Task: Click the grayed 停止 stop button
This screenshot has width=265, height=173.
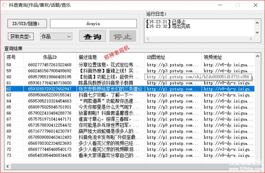Action: [123, 36]
